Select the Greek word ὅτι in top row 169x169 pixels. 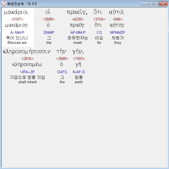point(98,12)
